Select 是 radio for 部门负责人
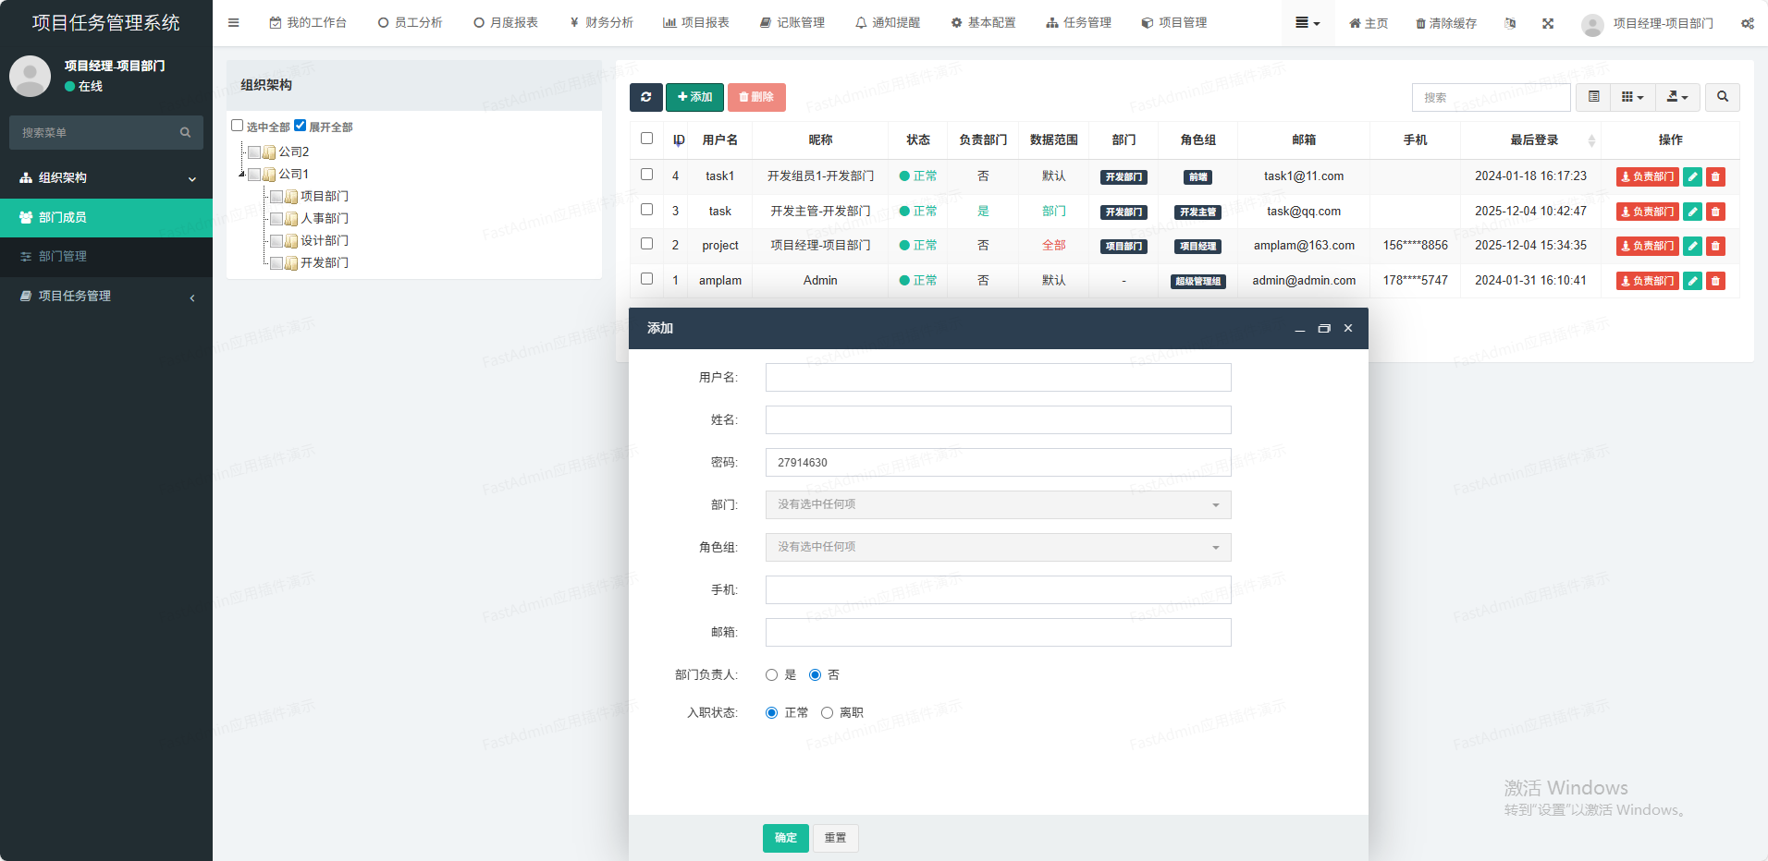Viewport: 1768px width, 861px height. tap(771, 675)
